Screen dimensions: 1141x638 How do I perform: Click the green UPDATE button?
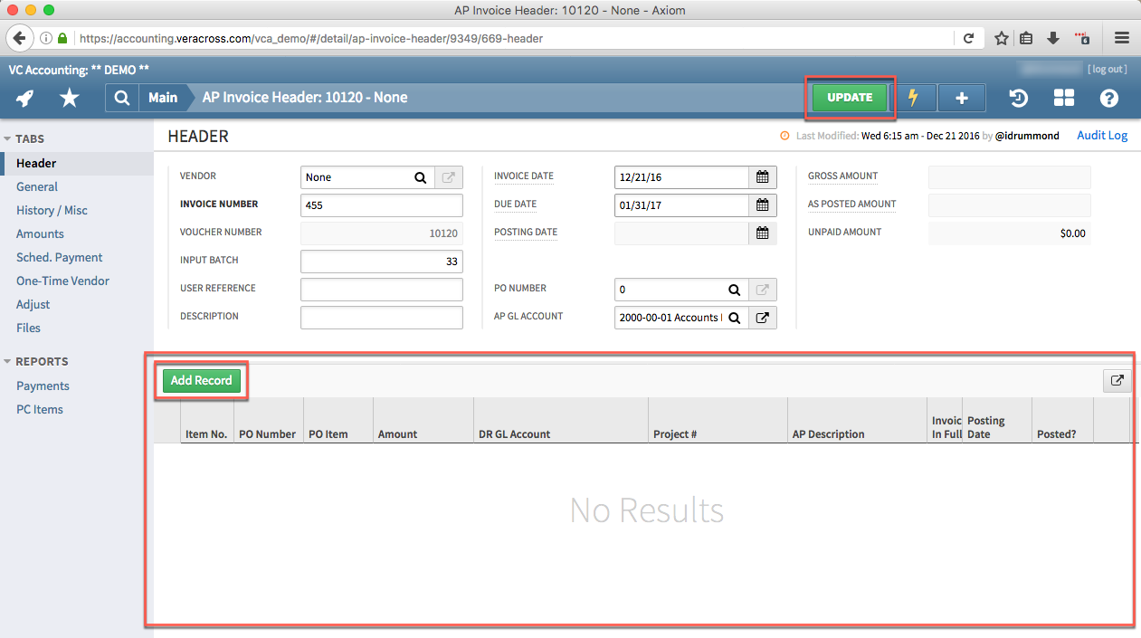[x=849, y=98]
